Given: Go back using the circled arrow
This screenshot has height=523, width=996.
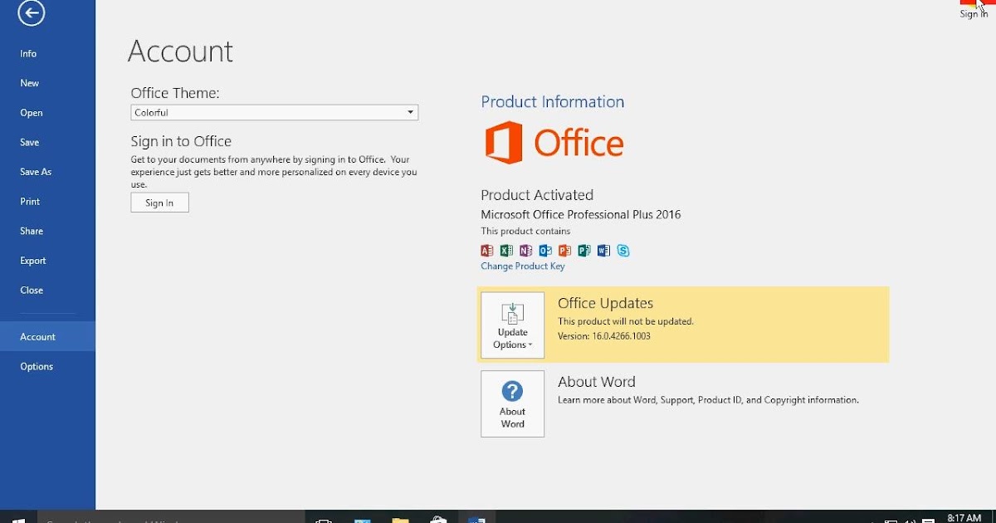Looking at the screenshot, I should click(31, 12).
